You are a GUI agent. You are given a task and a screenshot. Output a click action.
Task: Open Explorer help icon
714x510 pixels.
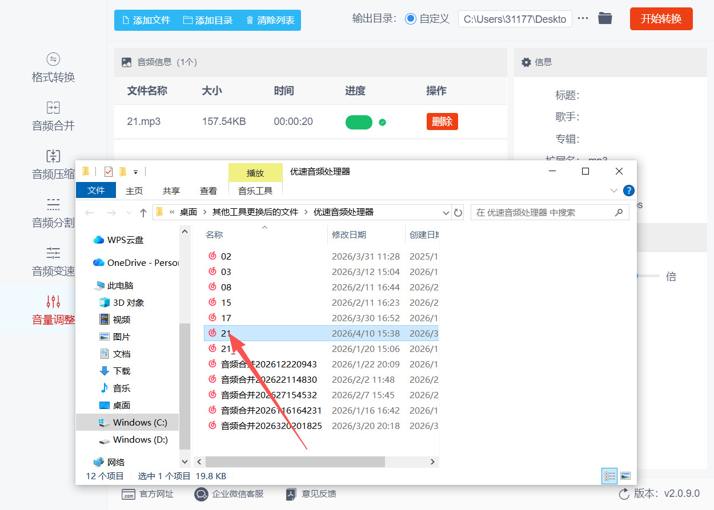(629, 191)
